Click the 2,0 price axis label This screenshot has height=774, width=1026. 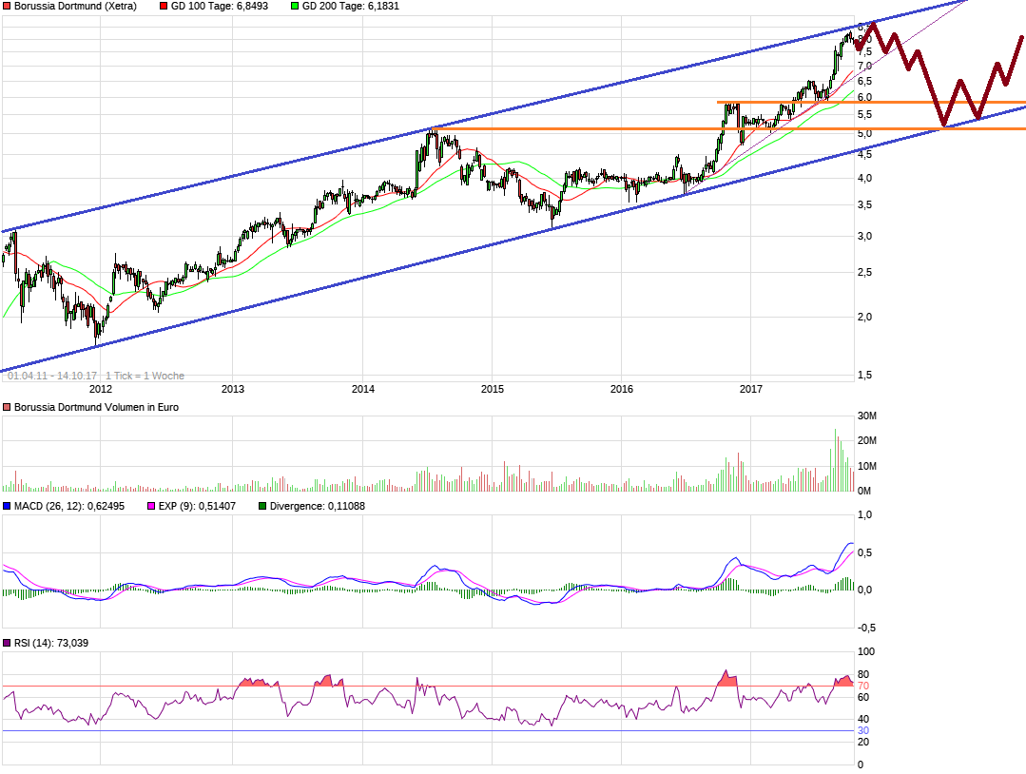864,317
